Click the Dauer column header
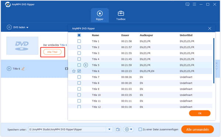Image resolution: width=221 pixels, height=137 pixels. (125, 35)
